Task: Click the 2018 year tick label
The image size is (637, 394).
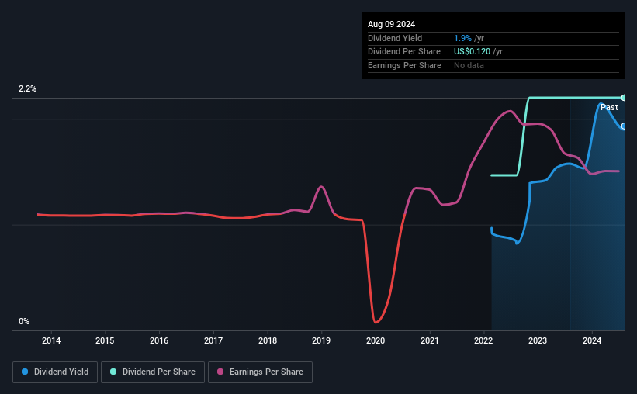Action: (x=268, y=340)
